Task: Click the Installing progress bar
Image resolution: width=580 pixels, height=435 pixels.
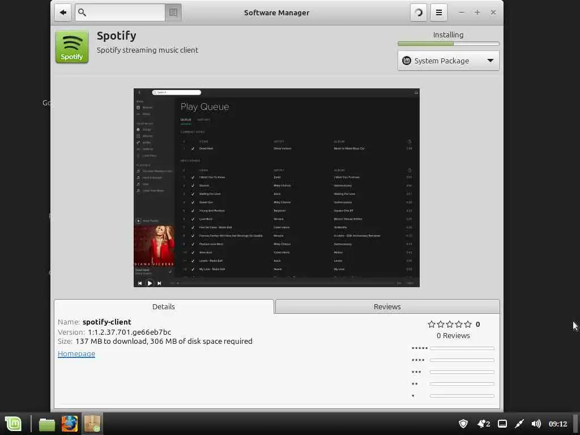Action: [x=449, y=44]
